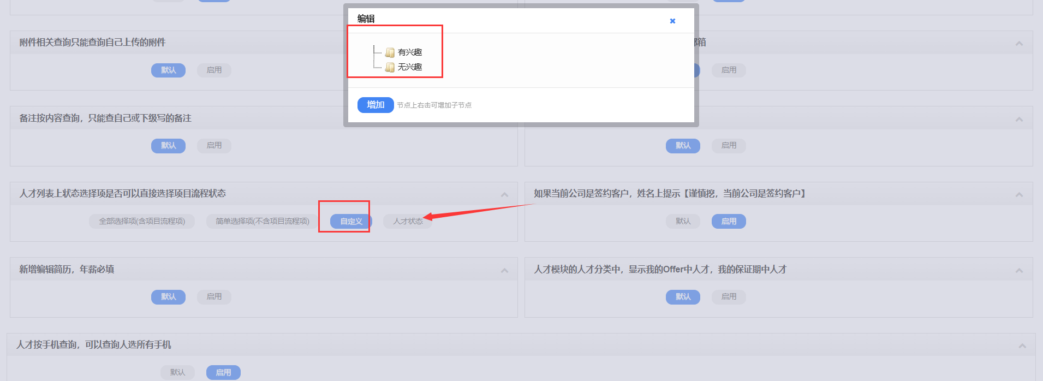This screenshot has width=1043, height=381.
Task: Collapse the 人才模块的人才分类中 panel chevron
Action: point(1019,271)
